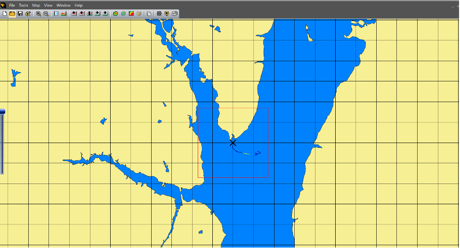Save with the floppy disk icon
The height and width of the screenshot is (248, 460).
pyautogui.click(x=20, y=14)
